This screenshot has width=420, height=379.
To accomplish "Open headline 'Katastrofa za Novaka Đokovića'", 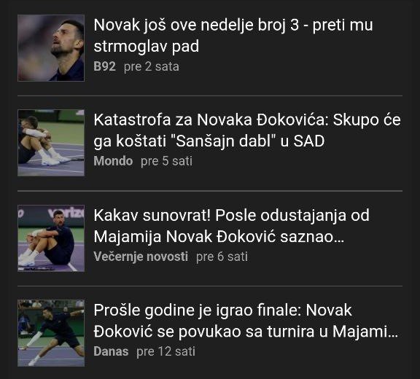I will tap(247, 130).
